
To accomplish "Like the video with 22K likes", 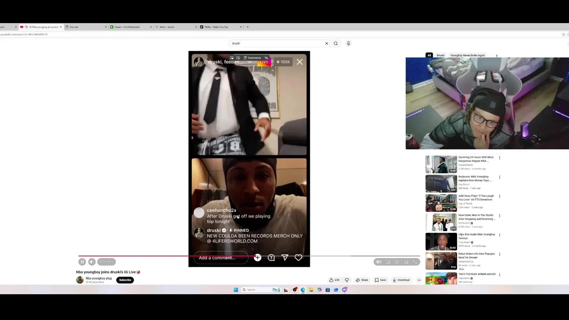I will 334,280.
